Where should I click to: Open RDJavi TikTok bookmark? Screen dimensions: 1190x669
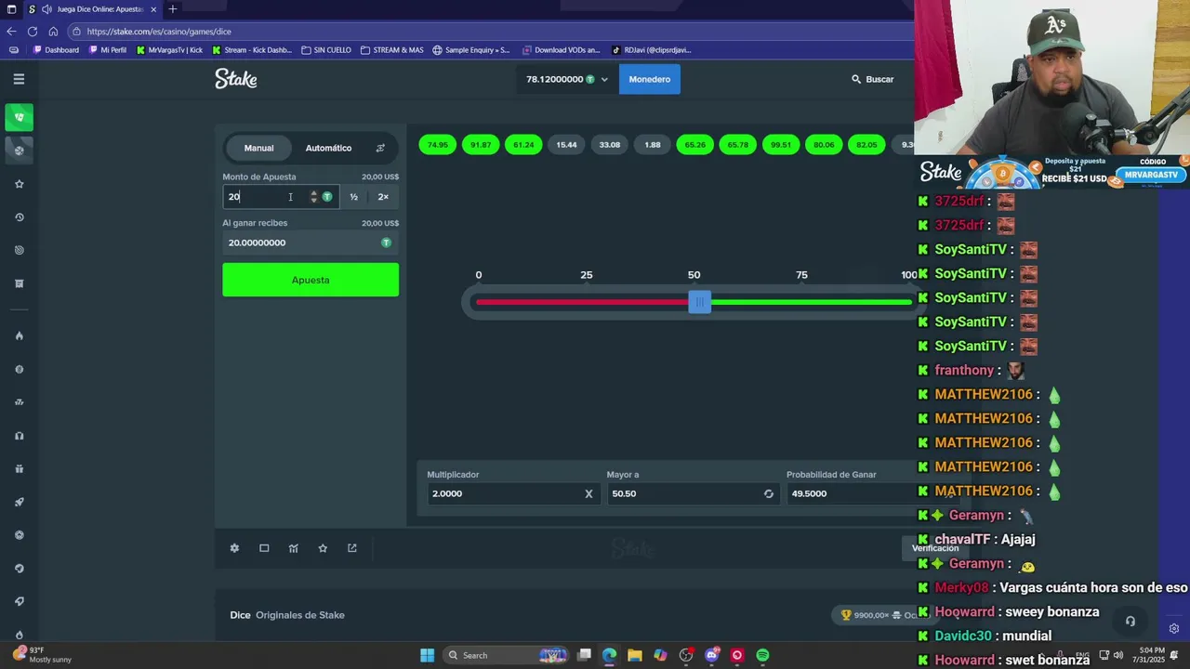(x=651, y=50)
